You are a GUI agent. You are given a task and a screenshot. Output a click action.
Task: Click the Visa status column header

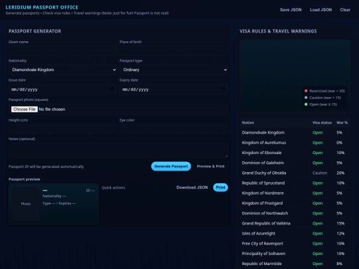pyautogui.click(x=322, y=123)
